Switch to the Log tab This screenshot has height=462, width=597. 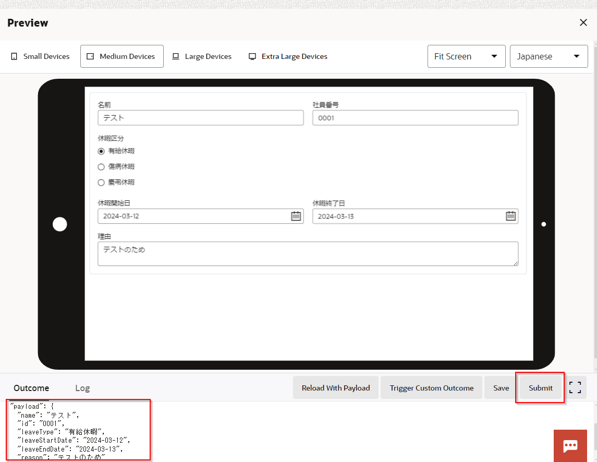coord(82,388)
